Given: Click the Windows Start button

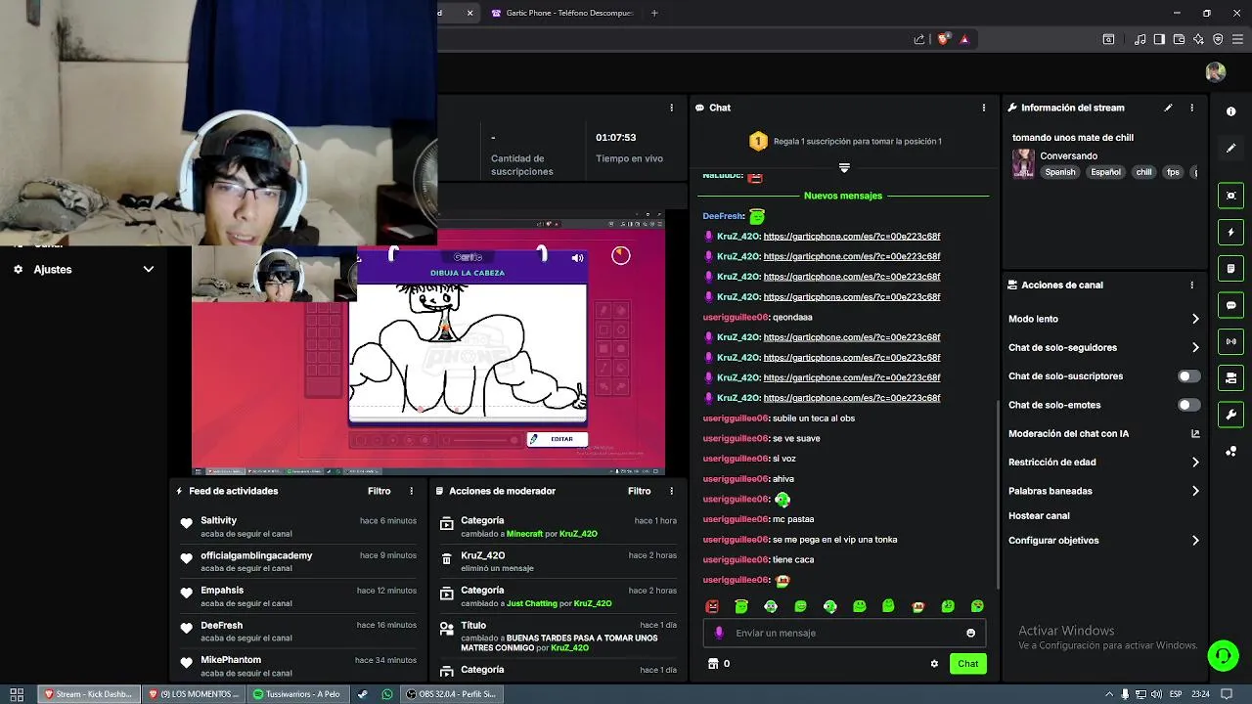Looking at the screenshot, I should click(x=17, y=694).
